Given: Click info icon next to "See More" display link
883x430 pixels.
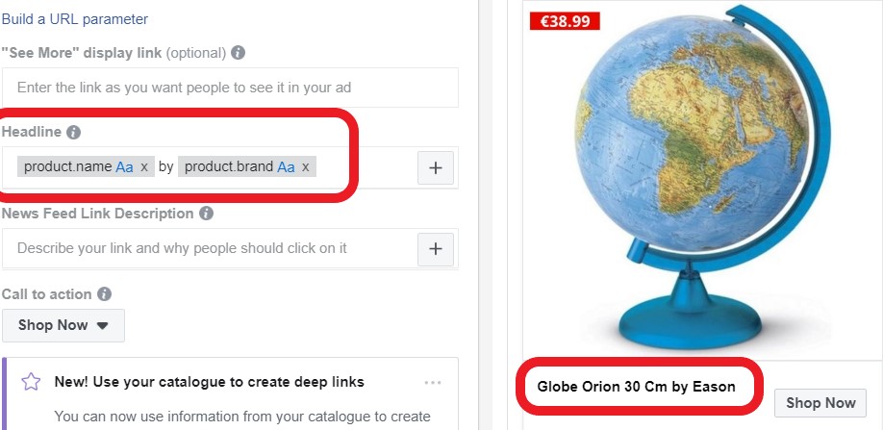Looking at the screenshot, I should (x=239, y=52).
